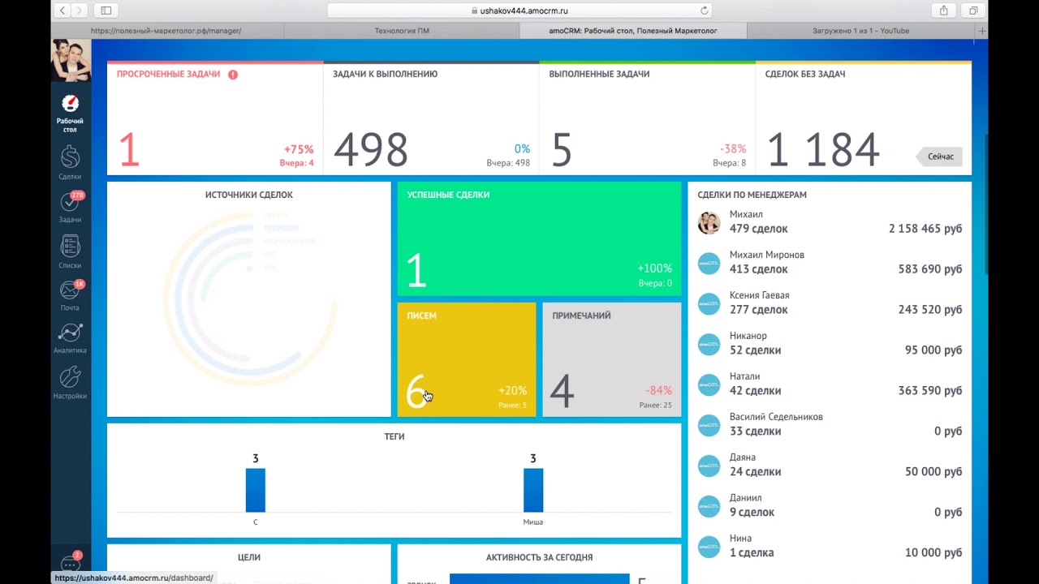Image resolution: width=1039 pixels, height=584 pixels.
Task: Open the Сделки section in sidebar
Action: click(x=70, y=161)
